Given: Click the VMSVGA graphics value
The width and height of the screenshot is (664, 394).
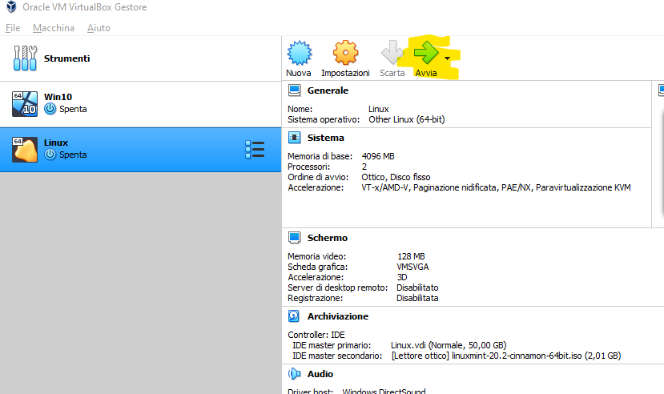Looking at the screenshot, I should [x=412, y=267].
